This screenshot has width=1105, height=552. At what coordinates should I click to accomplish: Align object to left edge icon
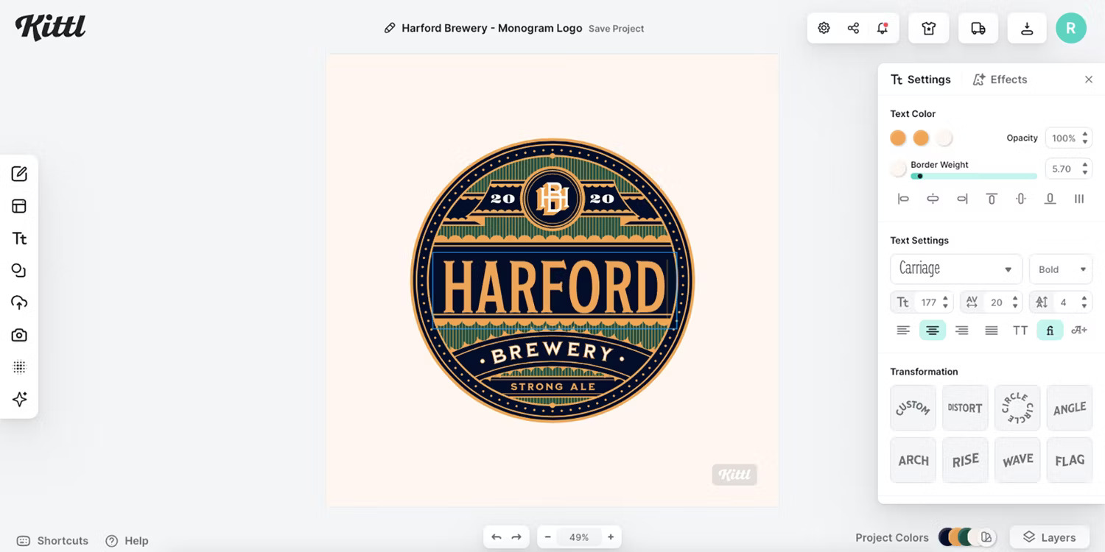click(x=903, y=199)
